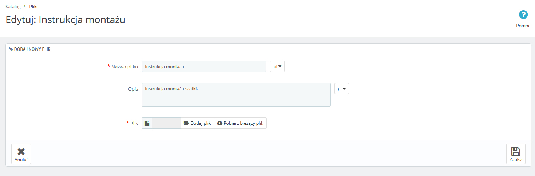Viewport: 535px width, 176px height.
Task: Click inside the Opis description textarea
Action: point(236,95)
